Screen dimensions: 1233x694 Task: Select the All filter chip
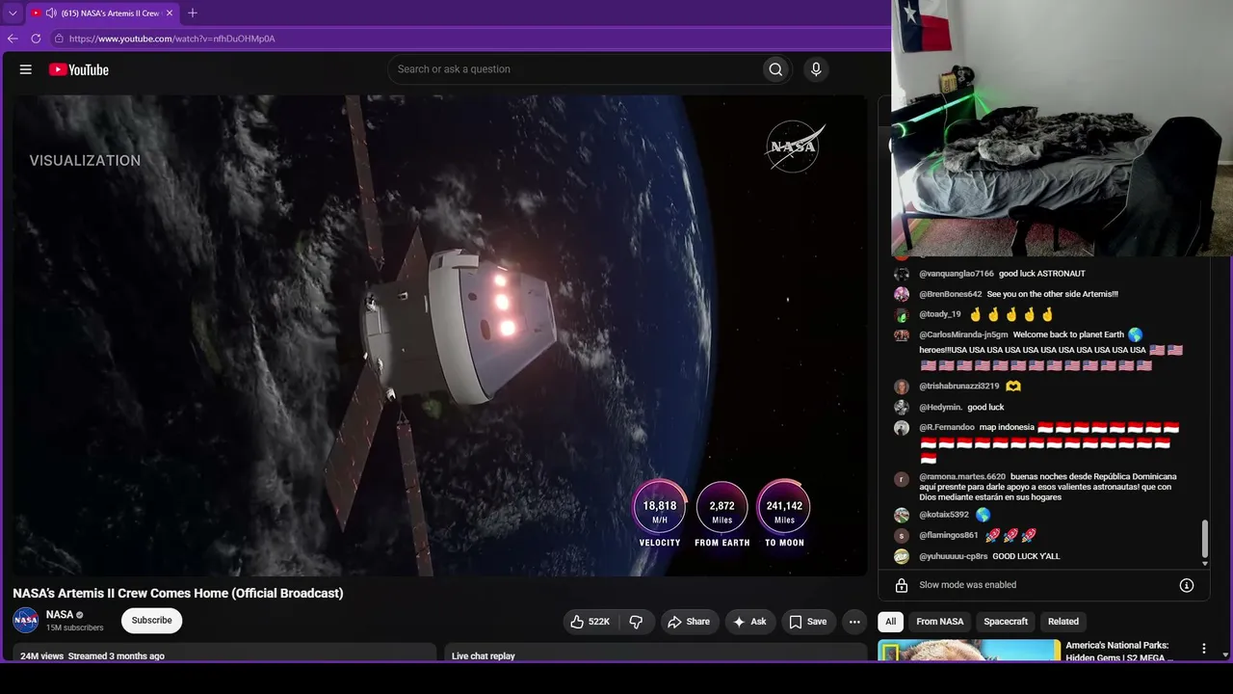point(890,622)
